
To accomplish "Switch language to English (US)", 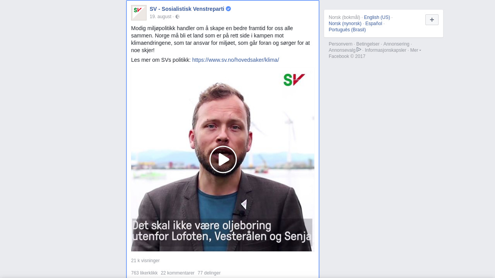I will click(377, 17).
